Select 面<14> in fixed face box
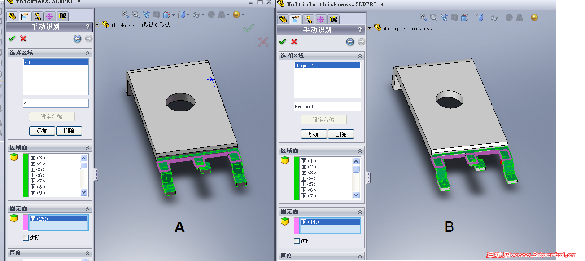This screenshot has height=261, width=585. pos(330,222)
